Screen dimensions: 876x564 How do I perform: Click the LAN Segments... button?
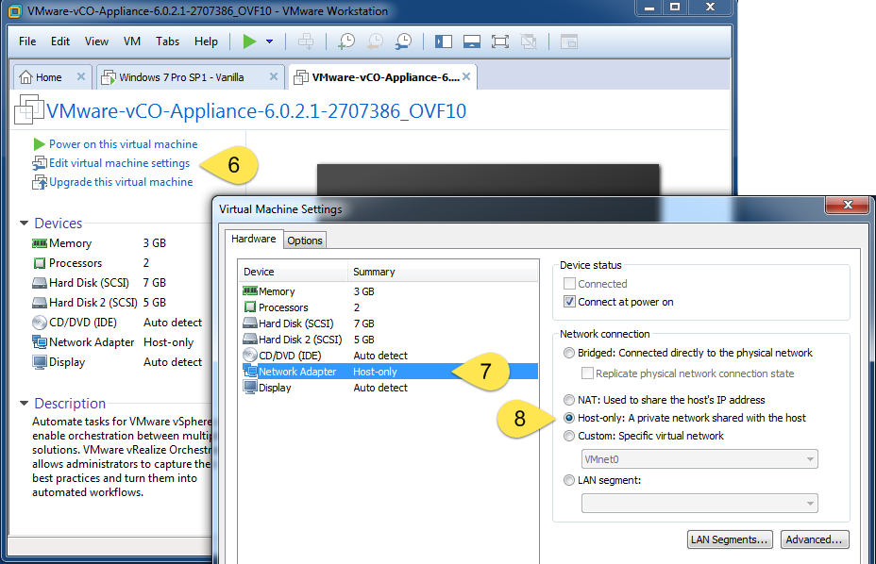tap(730, 539)
